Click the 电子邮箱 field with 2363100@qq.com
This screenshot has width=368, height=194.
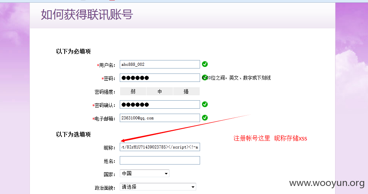[160, 118]
